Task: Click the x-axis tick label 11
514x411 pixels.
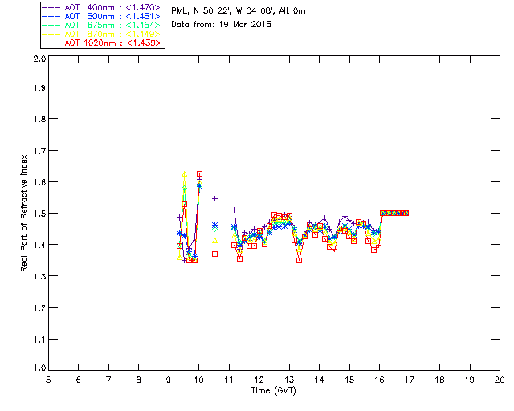Action: pos(229,380)
